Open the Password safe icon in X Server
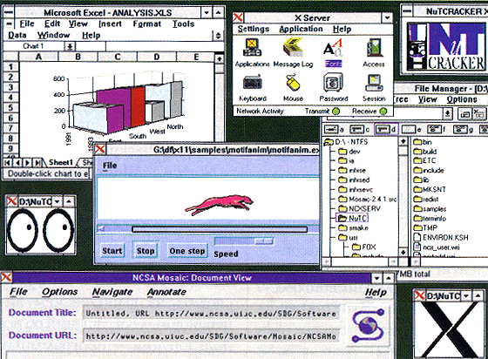488x359 pixels. click(x=333, y=87)
